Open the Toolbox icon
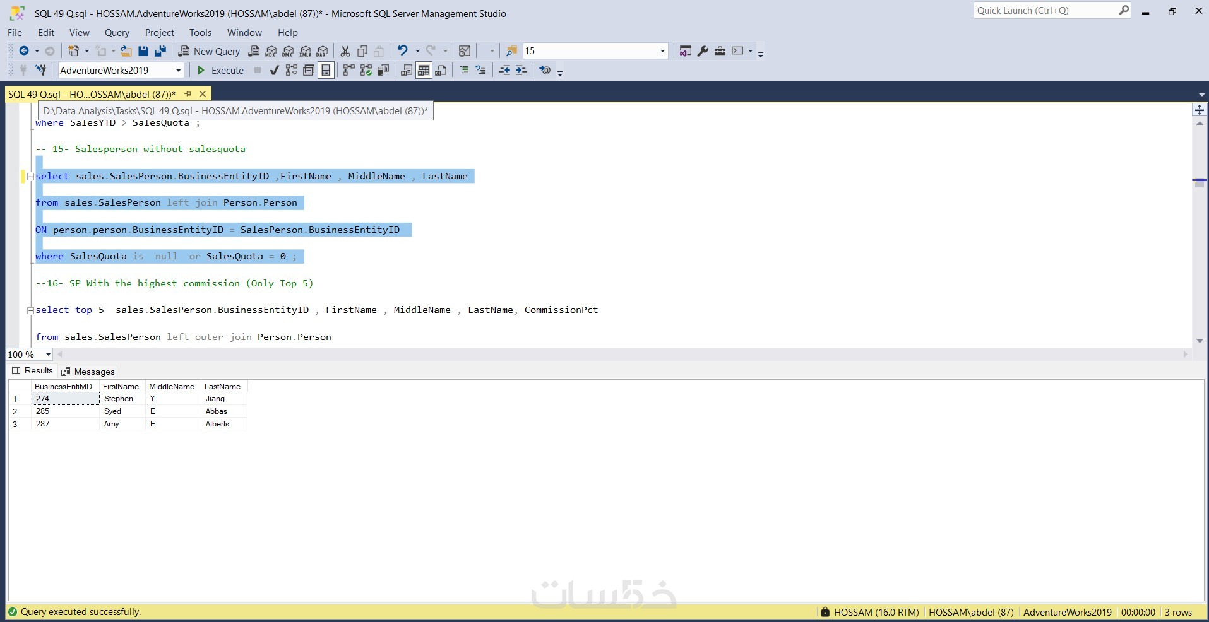1209x622 pixels. 720,51
